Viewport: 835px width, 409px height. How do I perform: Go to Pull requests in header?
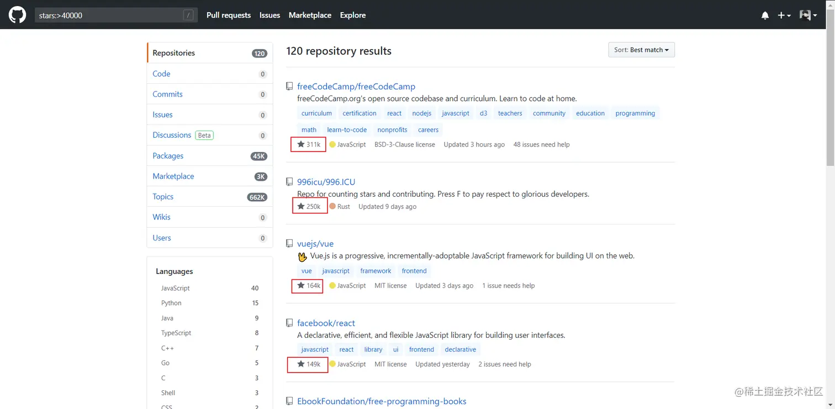coord(229,15)
